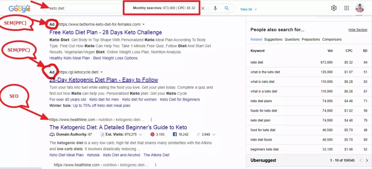Expand the View All dropdown
The image size is (372, 169).
(248, 9)
